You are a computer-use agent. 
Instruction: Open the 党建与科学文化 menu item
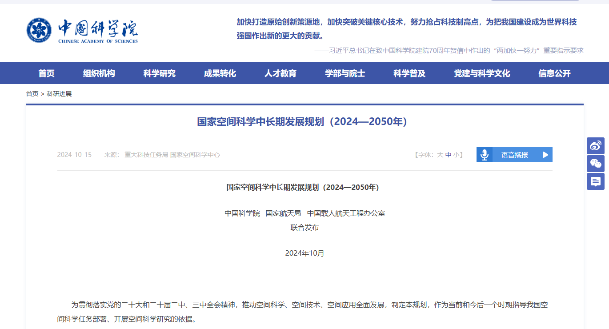pos(482,73)
